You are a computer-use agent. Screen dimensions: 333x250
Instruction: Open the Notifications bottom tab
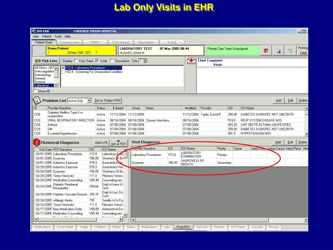43,227
